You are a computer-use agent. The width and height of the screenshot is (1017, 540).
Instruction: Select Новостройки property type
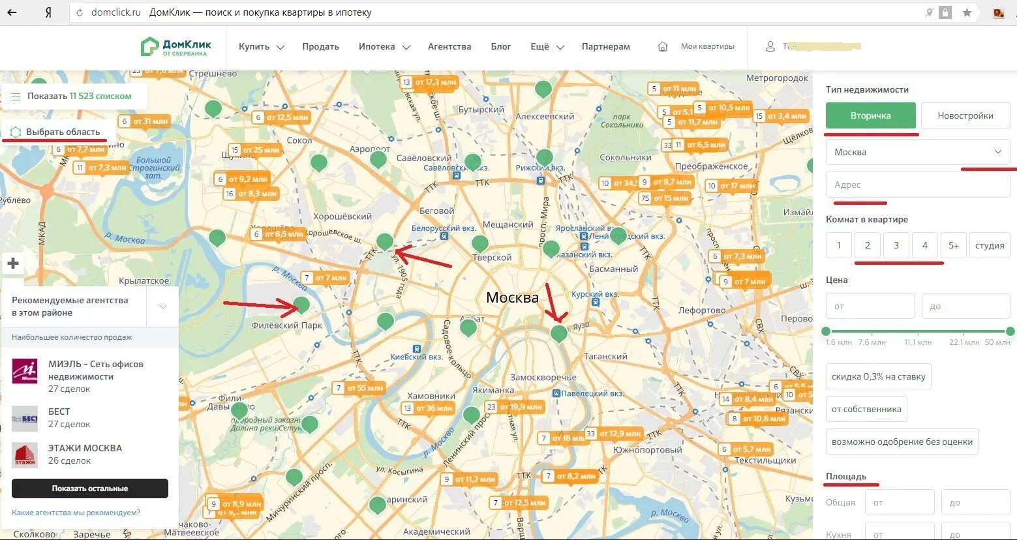coord(965,115)
